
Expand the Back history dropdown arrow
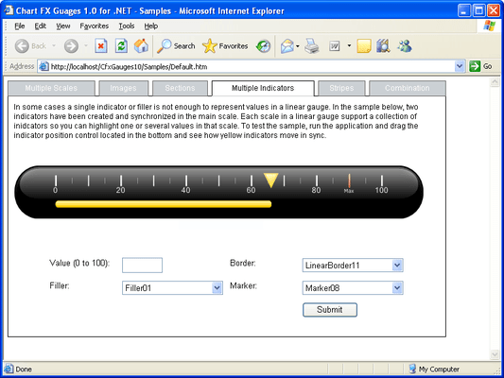click(54, 46)
